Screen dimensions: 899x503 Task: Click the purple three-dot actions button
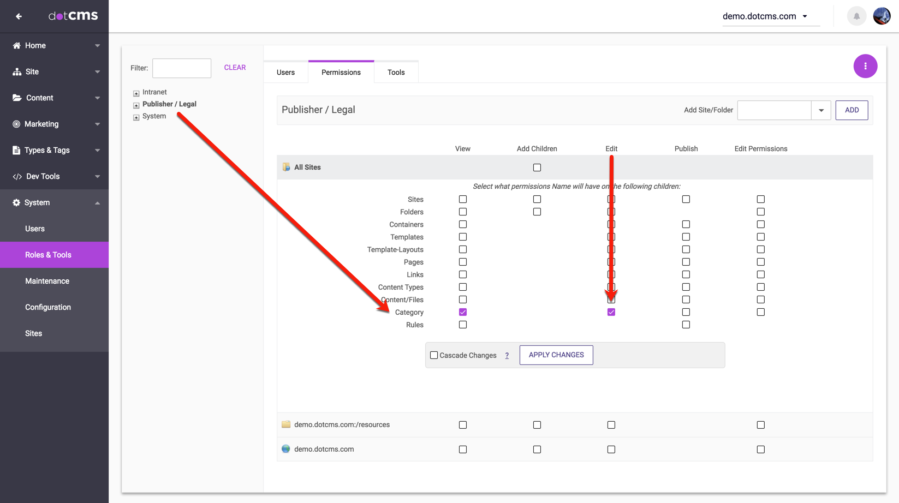[x=865, y=66]
